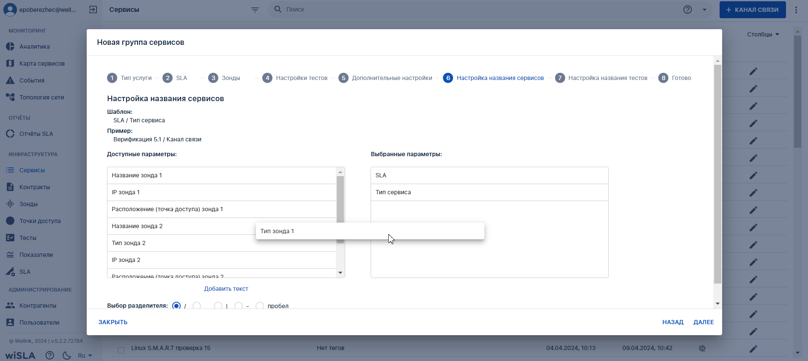
Task: Click the Поиск search field
Action: (474, 9)
